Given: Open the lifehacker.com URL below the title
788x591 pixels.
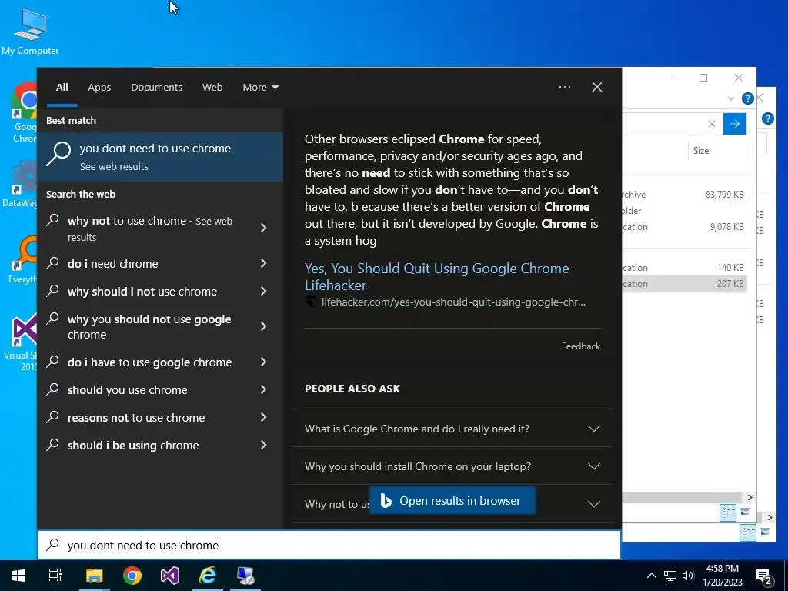Looking at the screenshot, I should pos(453,302).
